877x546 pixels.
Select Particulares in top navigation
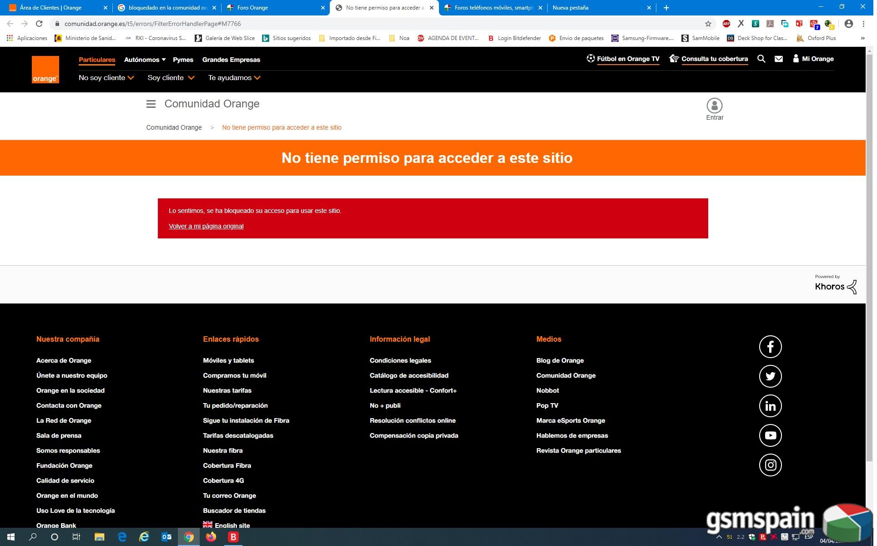(x=97, y=60)
